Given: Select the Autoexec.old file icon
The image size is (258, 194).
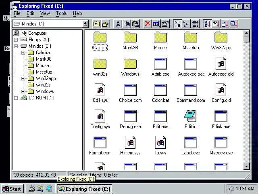Looking at the screenshot, I should [x=221, y=63].
